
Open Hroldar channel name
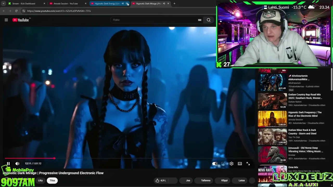pos(292,155)
